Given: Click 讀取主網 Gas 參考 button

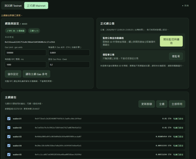Looking at the screenshot, I should 36,74.
